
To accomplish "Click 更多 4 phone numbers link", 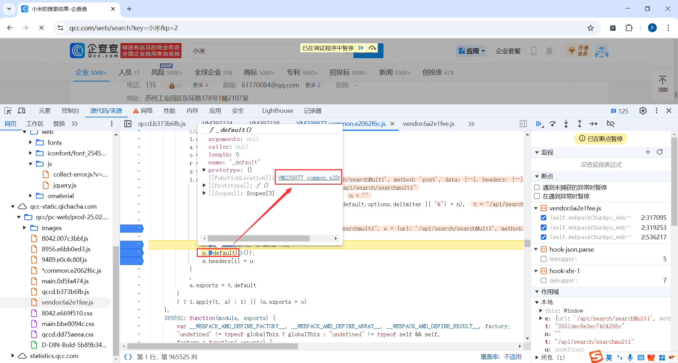I will [200, 85].
